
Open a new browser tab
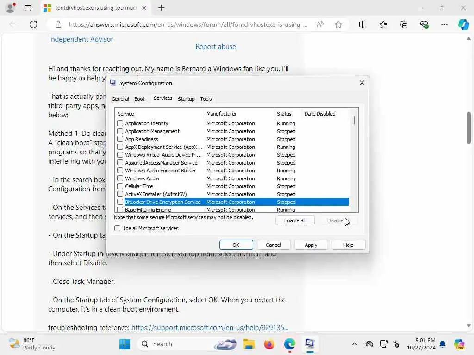pos(162,8)
